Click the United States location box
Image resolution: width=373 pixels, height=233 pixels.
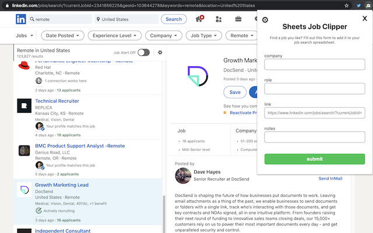127,19
